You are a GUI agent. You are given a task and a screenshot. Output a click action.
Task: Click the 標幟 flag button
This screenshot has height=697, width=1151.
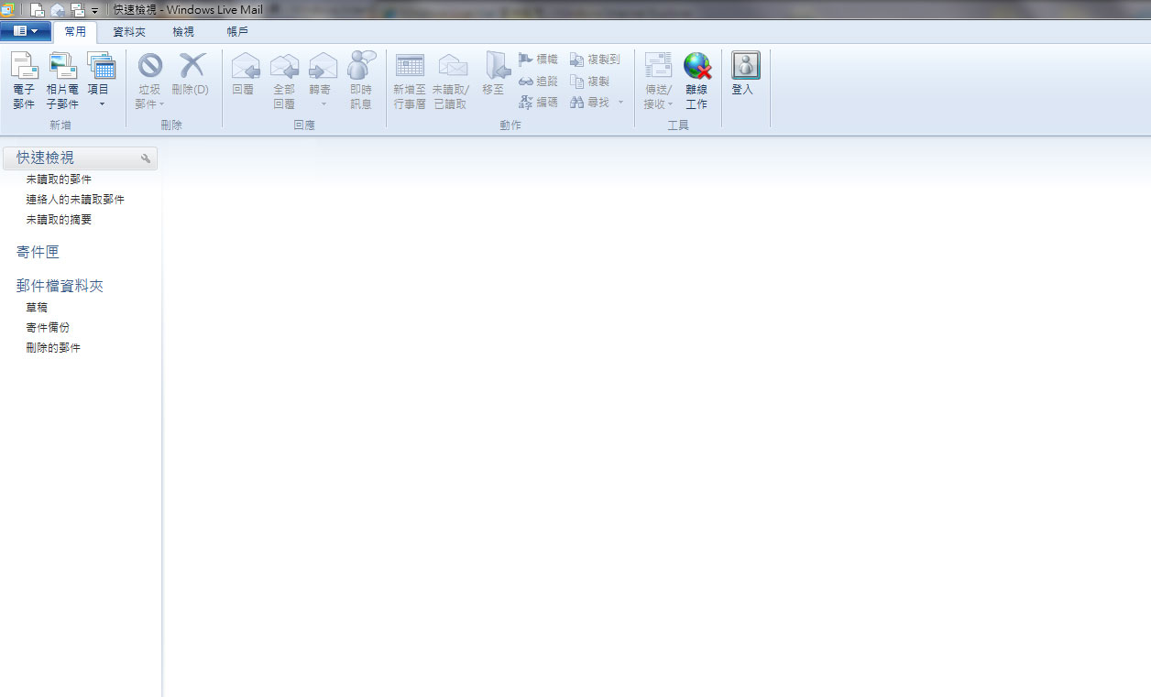(538, 60)
